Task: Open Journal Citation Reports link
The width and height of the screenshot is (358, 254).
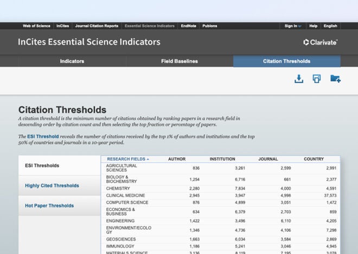Action: point(97,26)
